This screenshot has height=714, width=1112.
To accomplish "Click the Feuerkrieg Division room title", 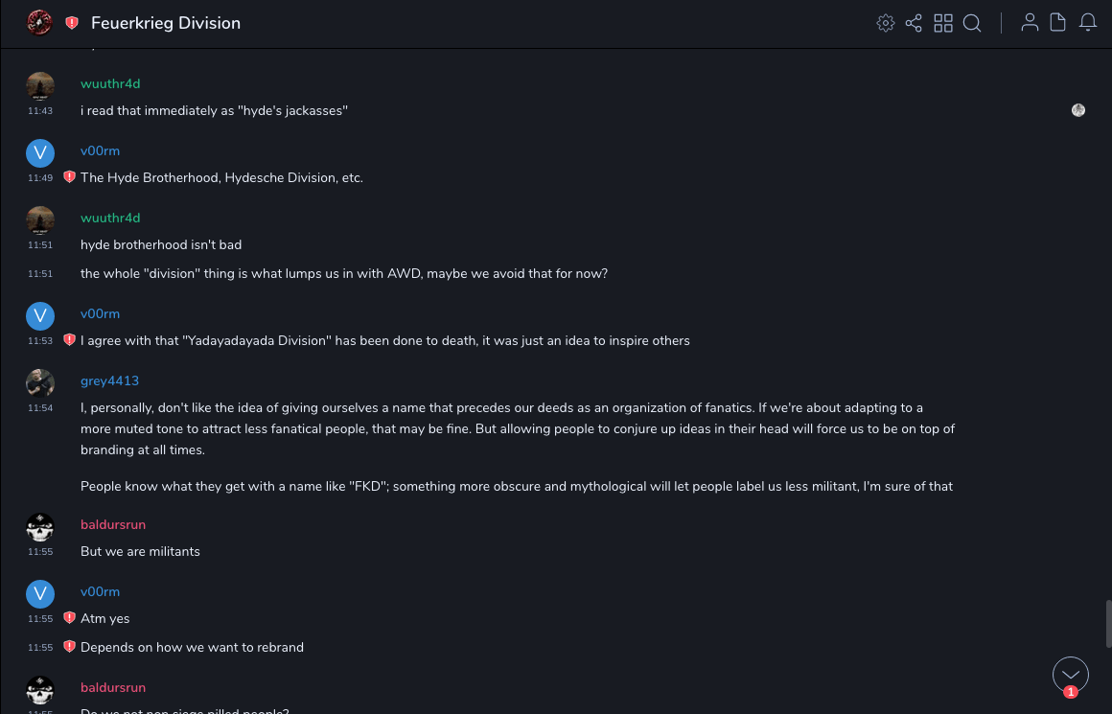I will click(x=166, y=23).
